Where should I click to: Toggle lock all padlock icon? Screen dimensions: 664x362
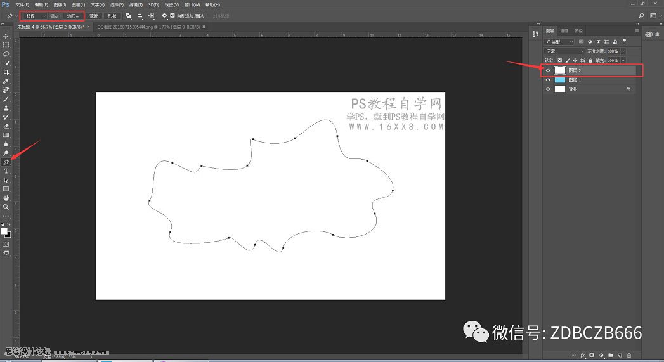590,61
